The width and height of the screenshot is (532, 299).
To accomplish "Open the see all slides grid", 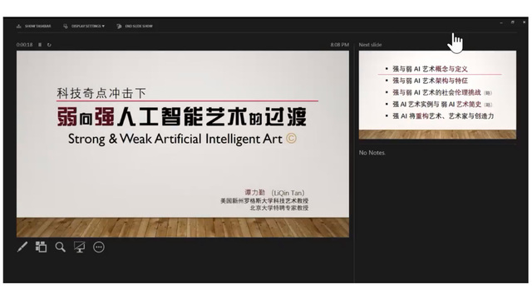I will point(41,247).
